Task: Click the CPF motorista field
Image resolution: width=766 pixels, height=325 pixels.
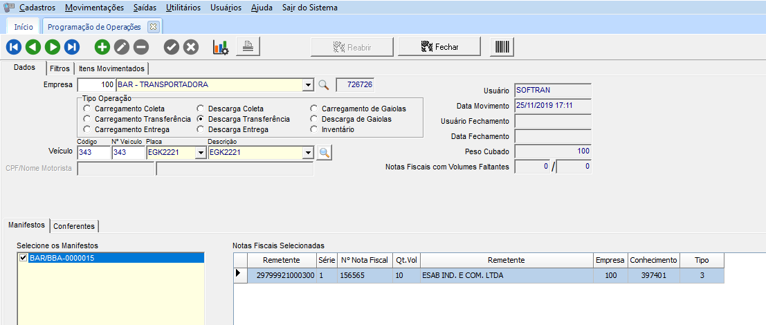Action: pyautogui.click(x=116, y=169)
